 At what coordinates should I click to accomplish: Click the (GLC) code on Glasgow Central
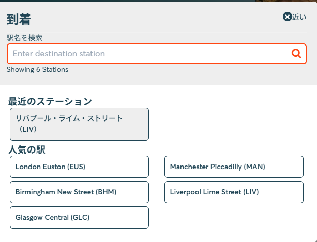[x=80, y=217]
